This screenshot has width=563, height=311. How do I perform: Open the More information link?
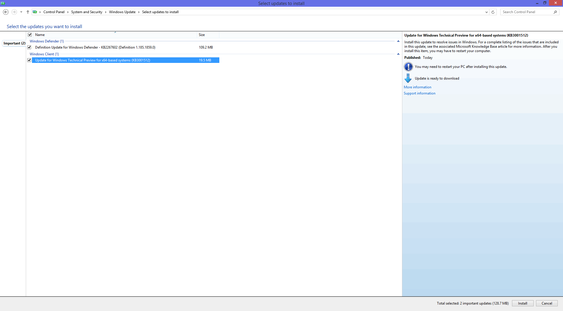coord(418,87)
